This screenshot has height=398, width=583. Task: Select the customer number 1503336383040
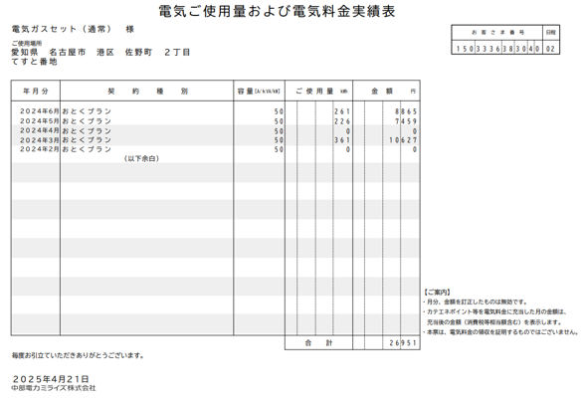pyautogui.click(x=497, y=49)
